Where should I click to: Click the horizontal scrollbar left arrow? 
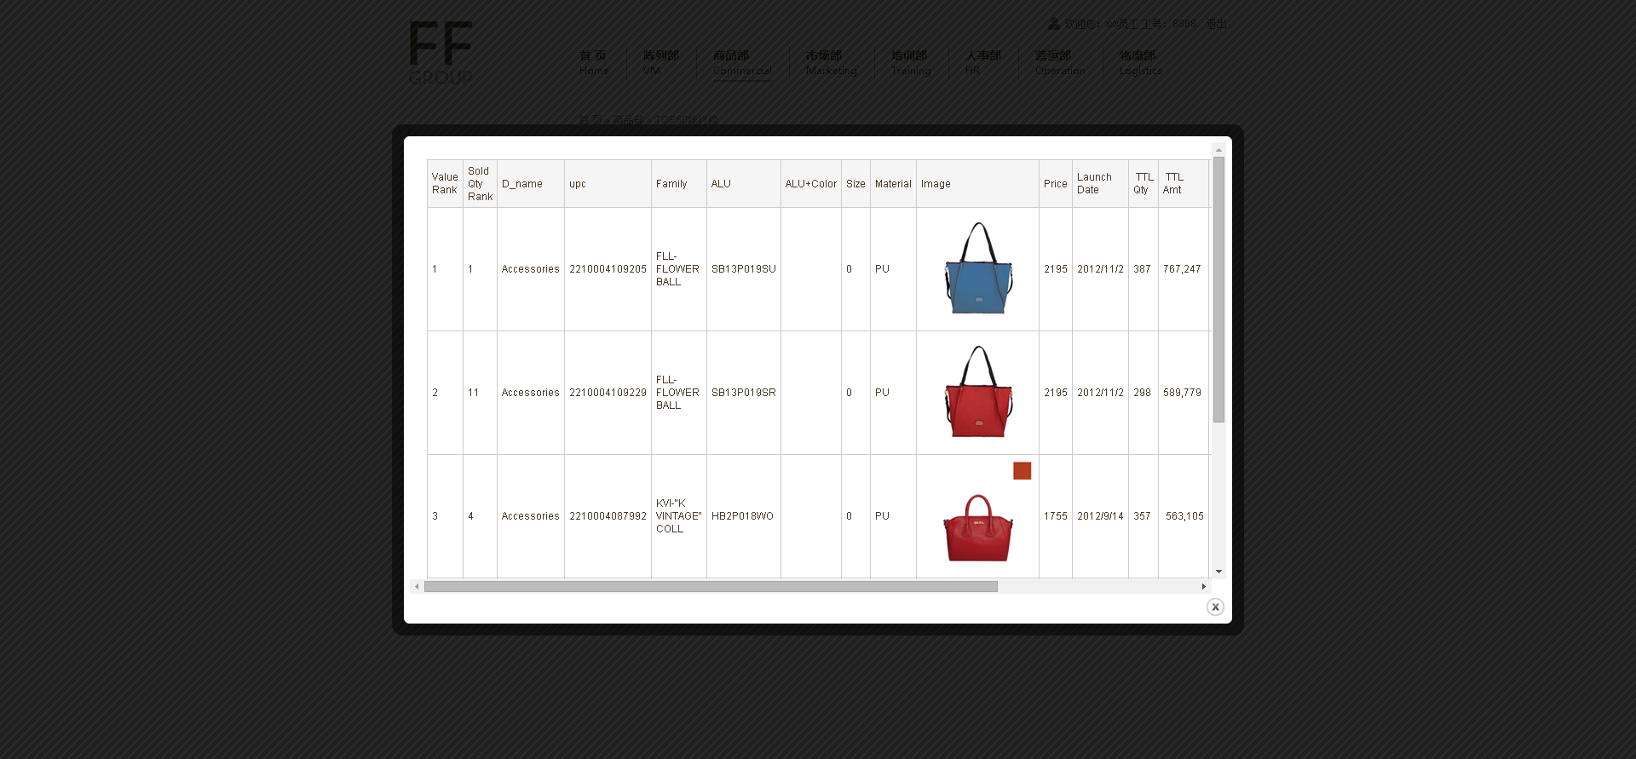[417, 587]
